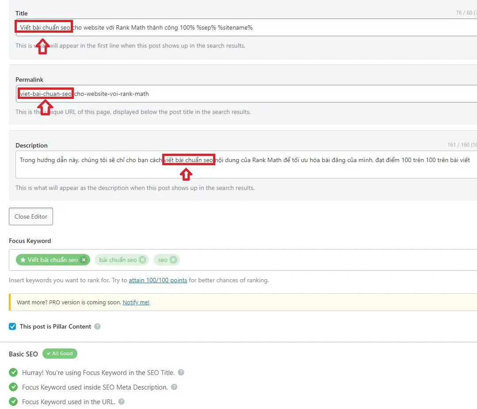Click the star icon on primary focus keyword

(23, 260)
